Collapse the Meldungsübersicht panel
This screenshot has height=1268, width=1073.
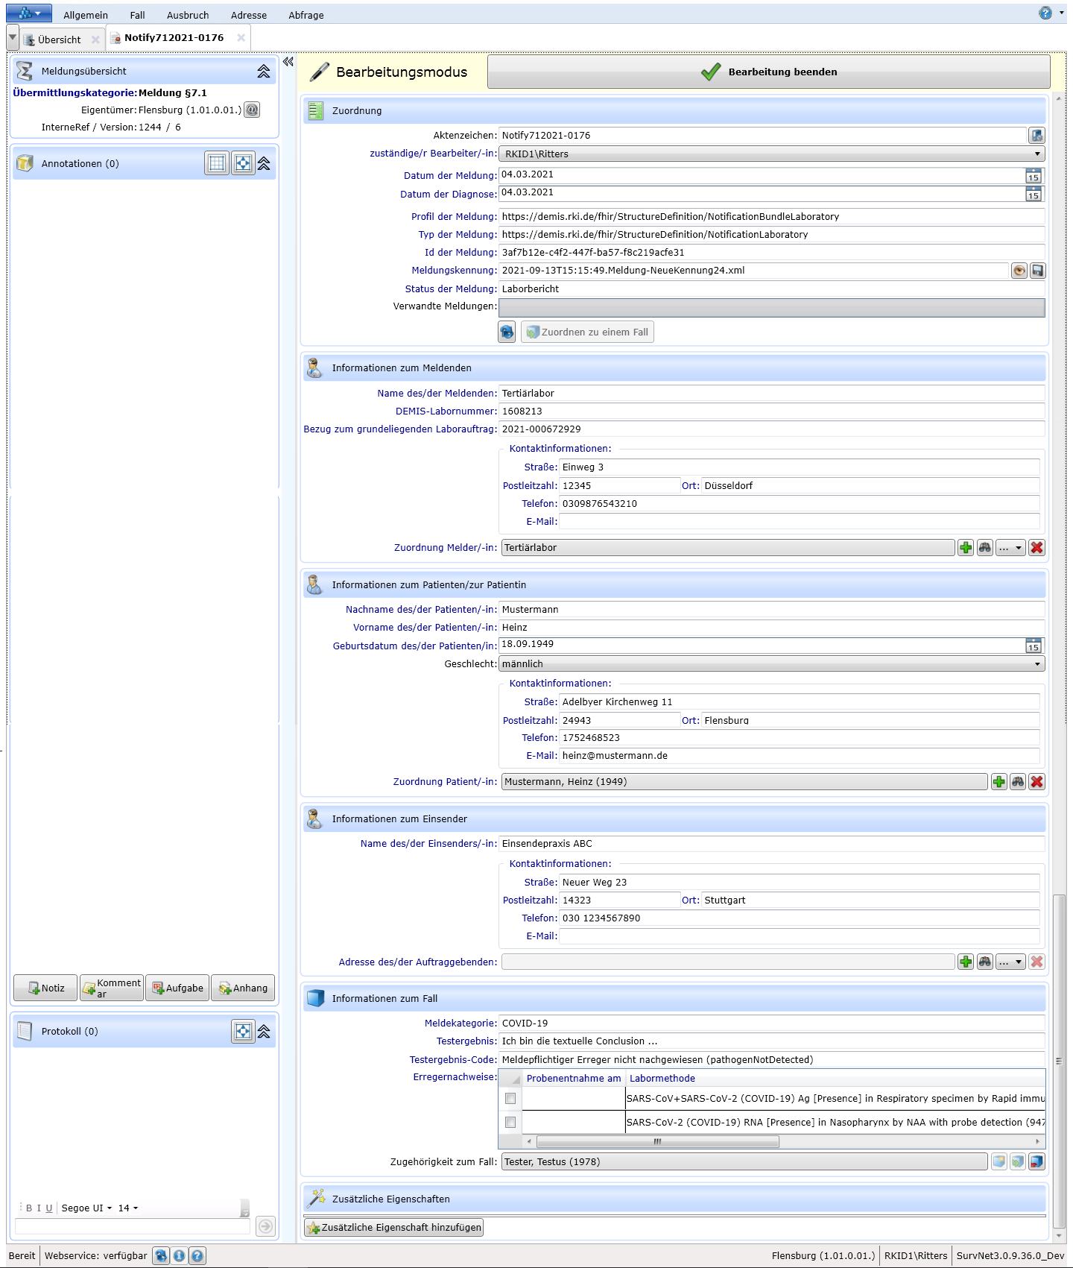pyautogui.click(x=264, y=72)
